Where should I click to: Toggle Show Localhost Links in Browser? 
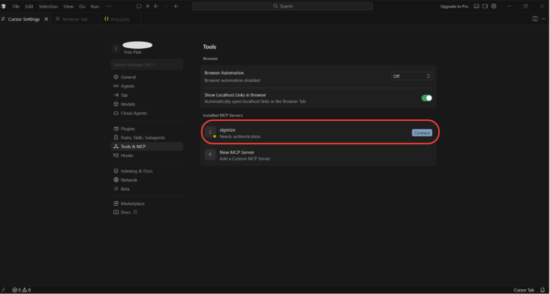pyautogui.click(x=426, y=98)
